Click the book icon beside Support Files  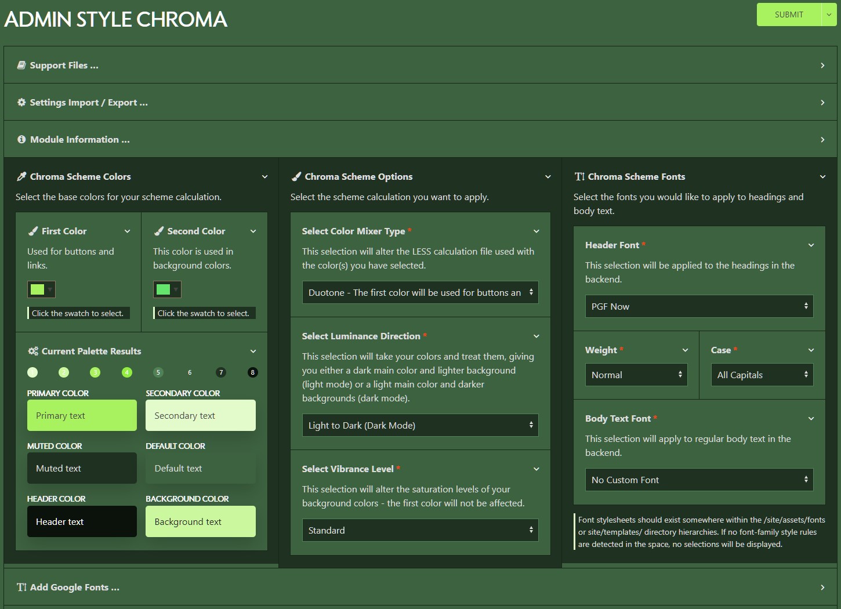pos(21,66)
